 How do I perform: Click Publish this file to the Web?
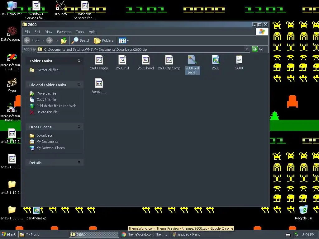coord(56,106)
